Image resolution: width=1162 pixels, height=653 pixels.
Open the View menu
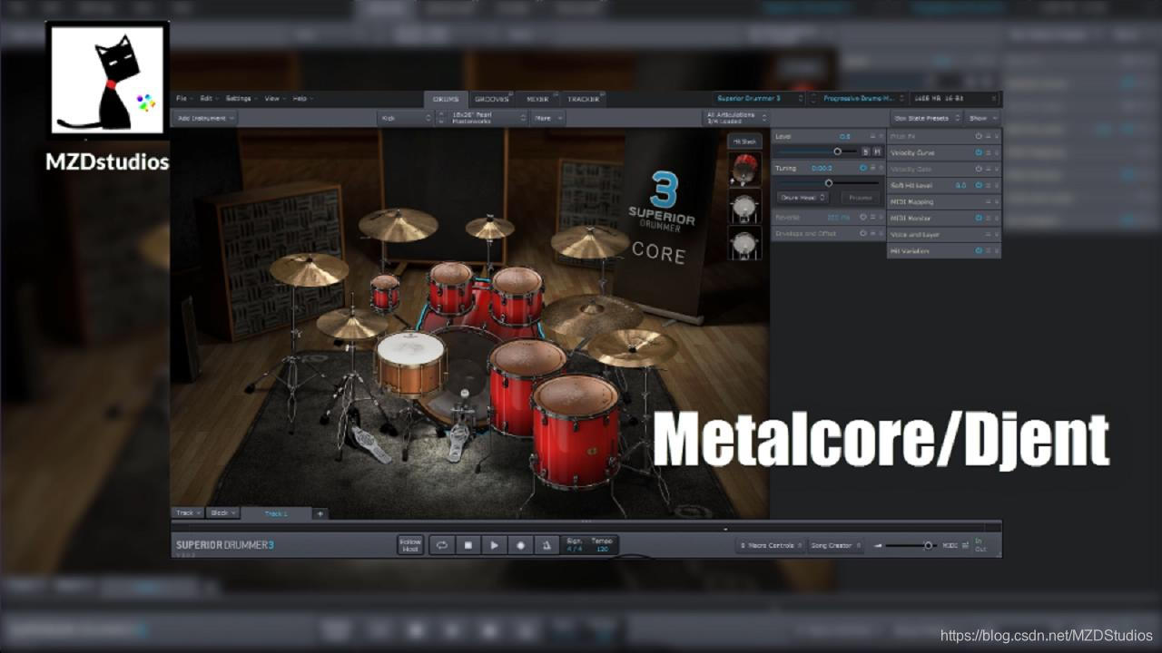(273, 98)
